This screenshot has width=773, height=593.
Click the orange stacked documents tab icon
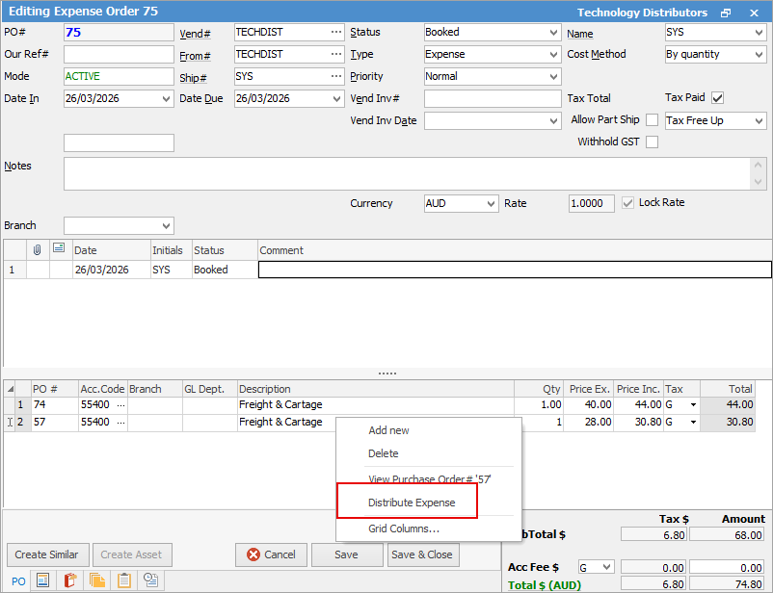96,580
